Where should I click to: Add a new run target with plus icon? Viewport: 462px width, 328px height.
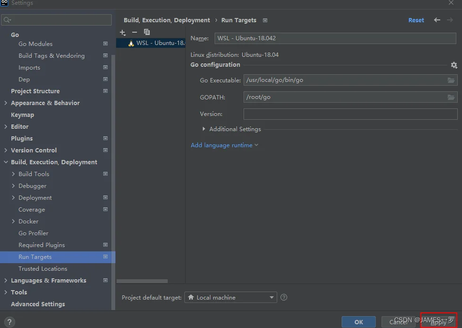click(123, 32)
